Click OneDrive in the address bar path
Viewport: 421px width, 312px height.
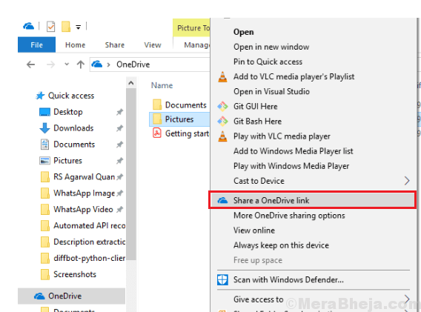[x=133, y=64]
